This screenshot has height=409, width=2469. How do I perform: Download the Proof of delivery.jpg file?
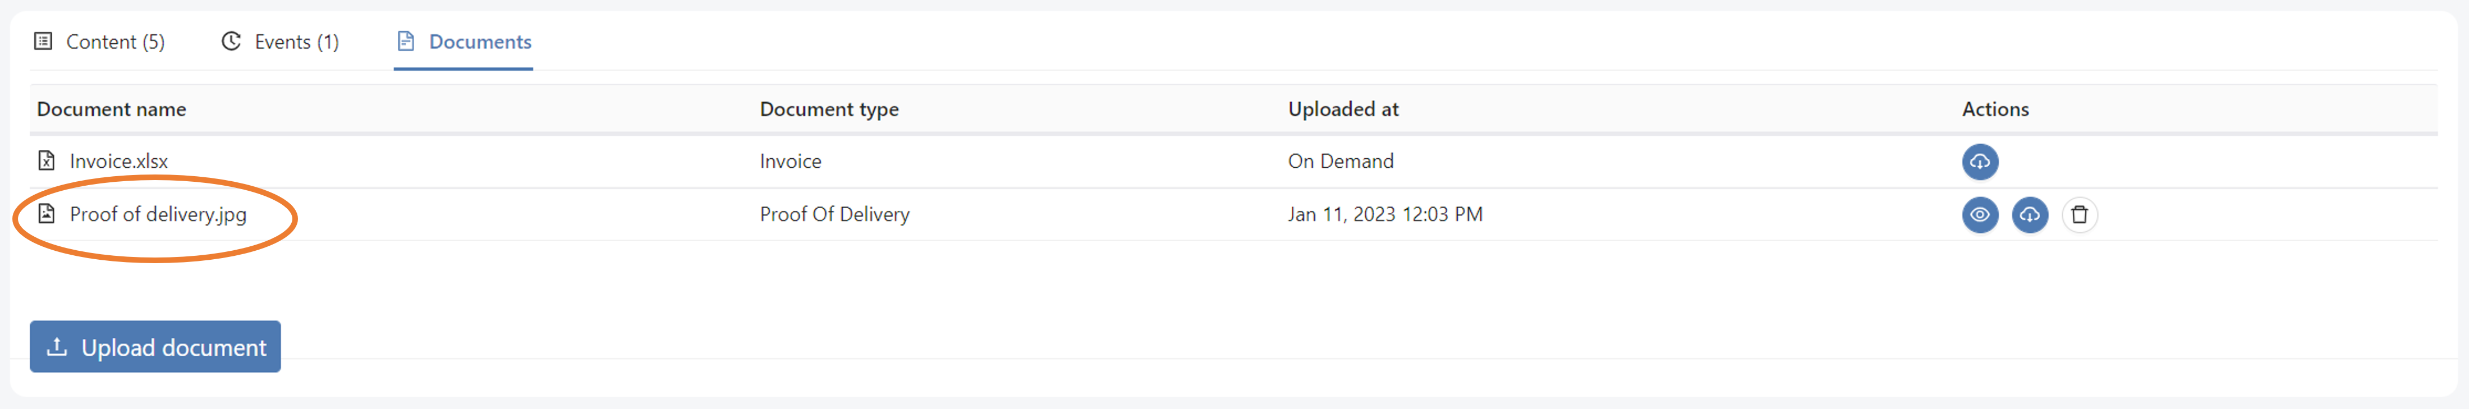pos(2029,215)
